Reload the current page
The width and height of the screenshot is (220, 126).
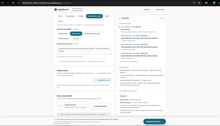13,3
